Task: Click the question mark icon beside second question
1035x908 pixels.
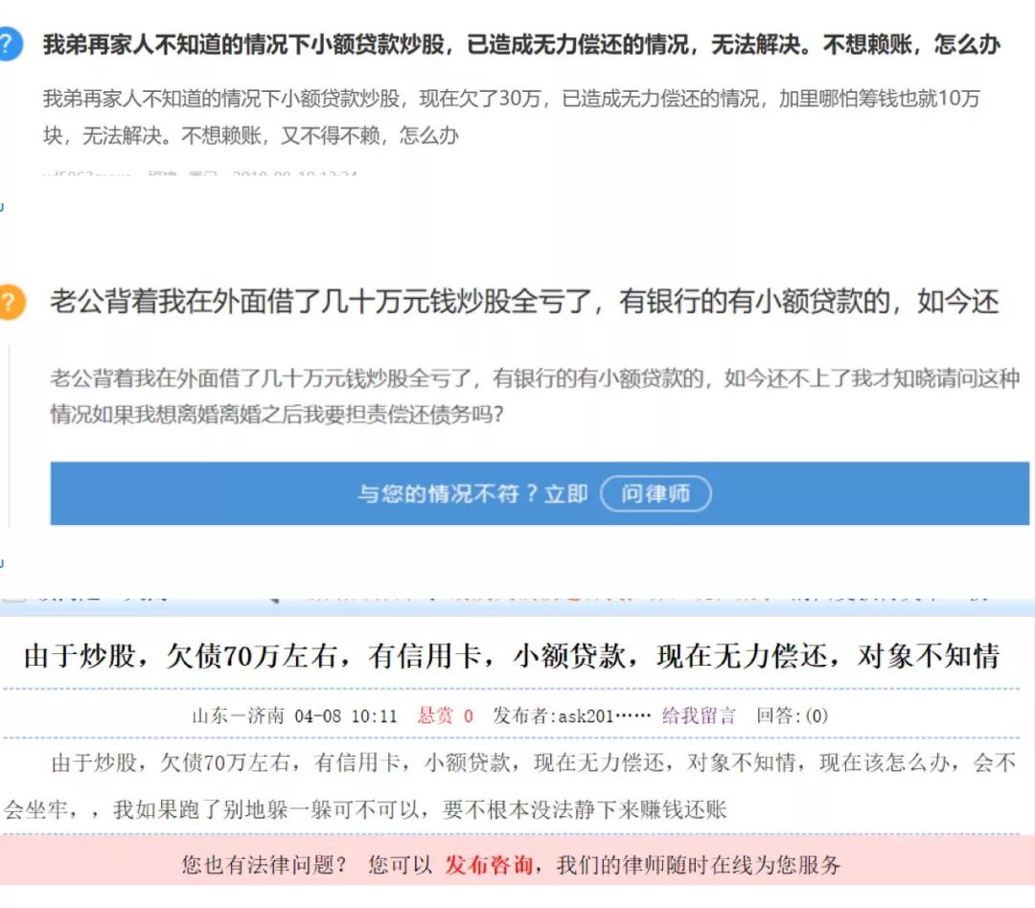Action: click(11, 299)
